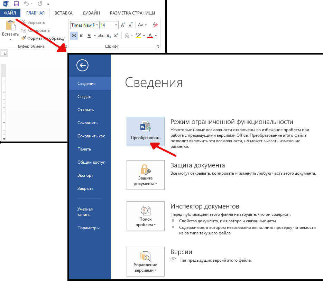Switch to the ВСТАВКА ribbon tab

64,13
